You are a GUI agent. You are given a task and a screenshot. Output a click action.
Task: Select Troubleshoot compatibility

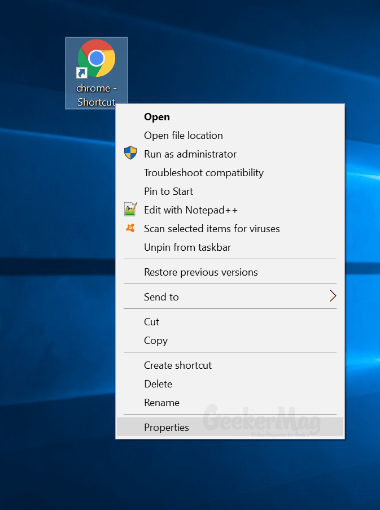(230, 173)
